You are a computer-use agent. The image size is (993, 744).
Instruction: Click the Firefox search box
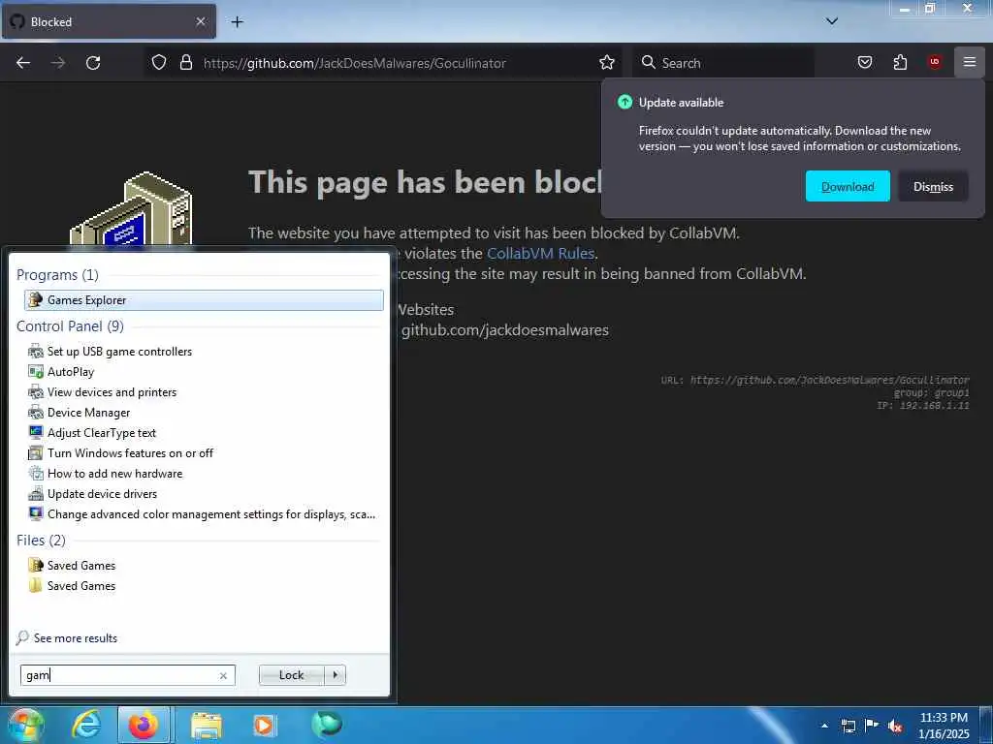pyautogui.click(x=723, y=63)
